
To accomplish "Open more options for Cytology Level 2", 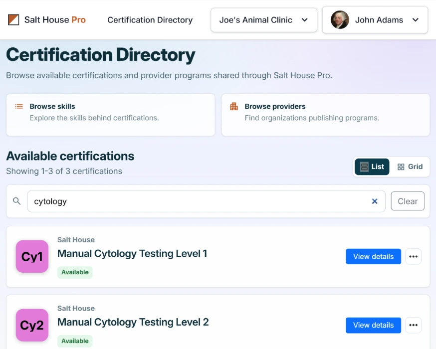I will pos(413,325).
